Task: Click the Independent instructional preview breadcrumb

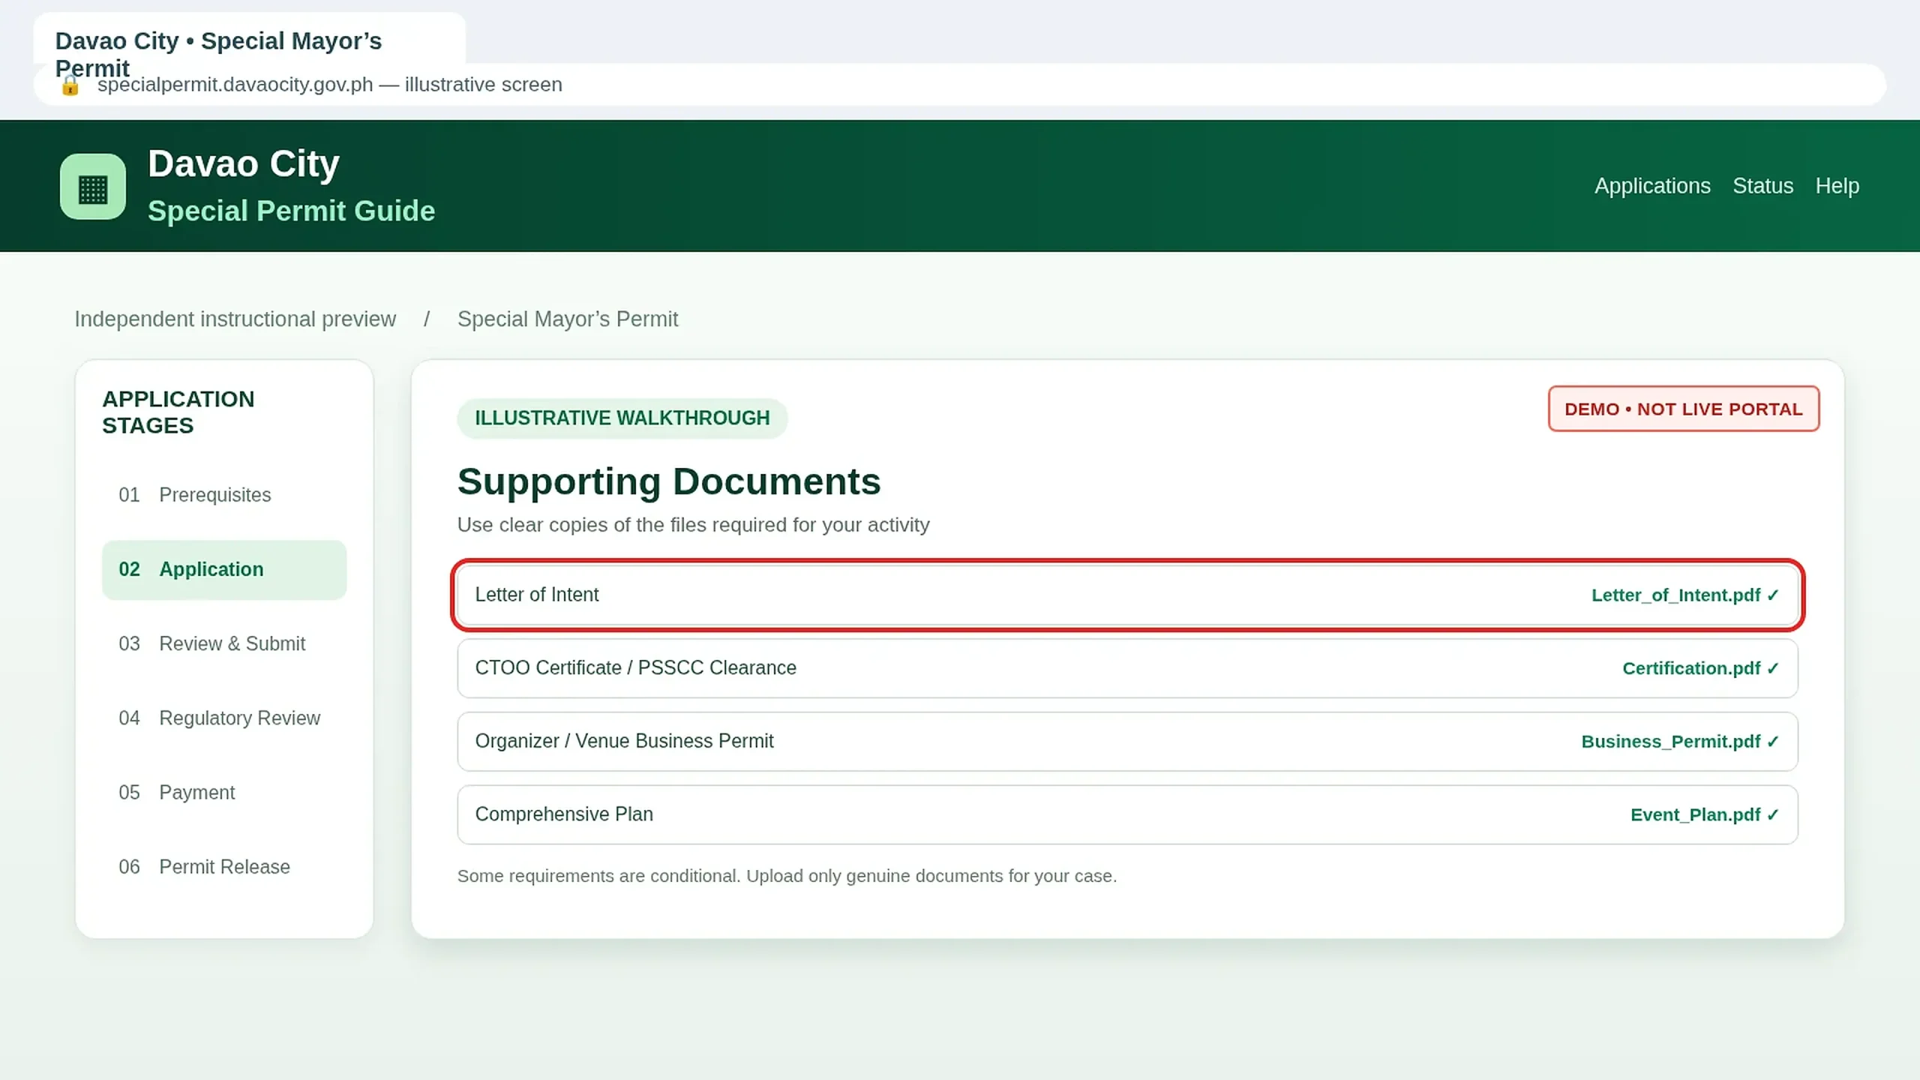Action: [235, 319]
